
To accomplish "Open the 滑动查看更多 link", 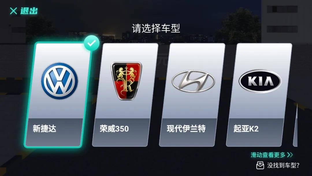I will tap(268, 155).
